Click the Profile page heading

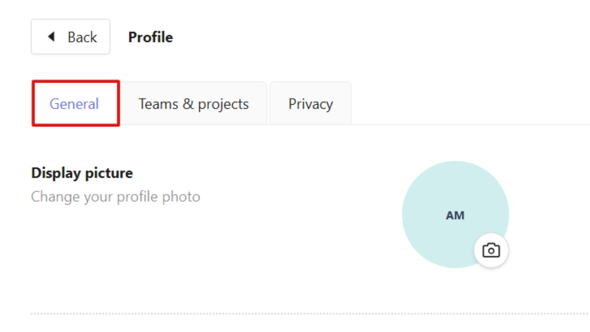tap(151, 37)
